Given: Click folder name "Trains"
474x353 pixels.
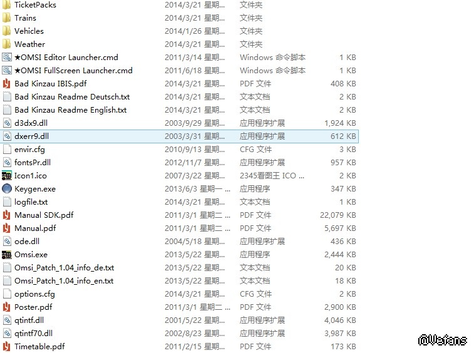Looking at the screenshot, I should coord(25,18).
